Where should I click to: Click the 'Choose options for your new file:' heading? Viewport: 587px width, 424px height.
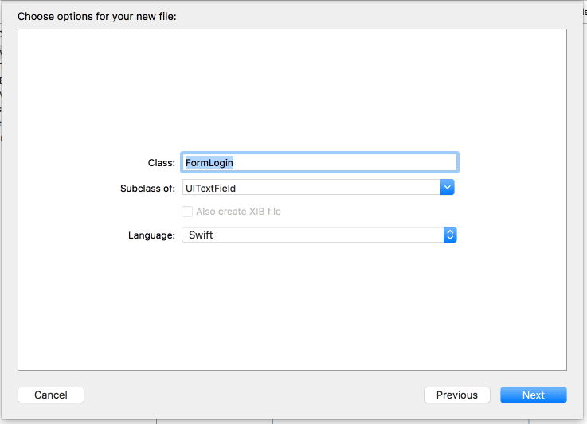tap(97, 17)
